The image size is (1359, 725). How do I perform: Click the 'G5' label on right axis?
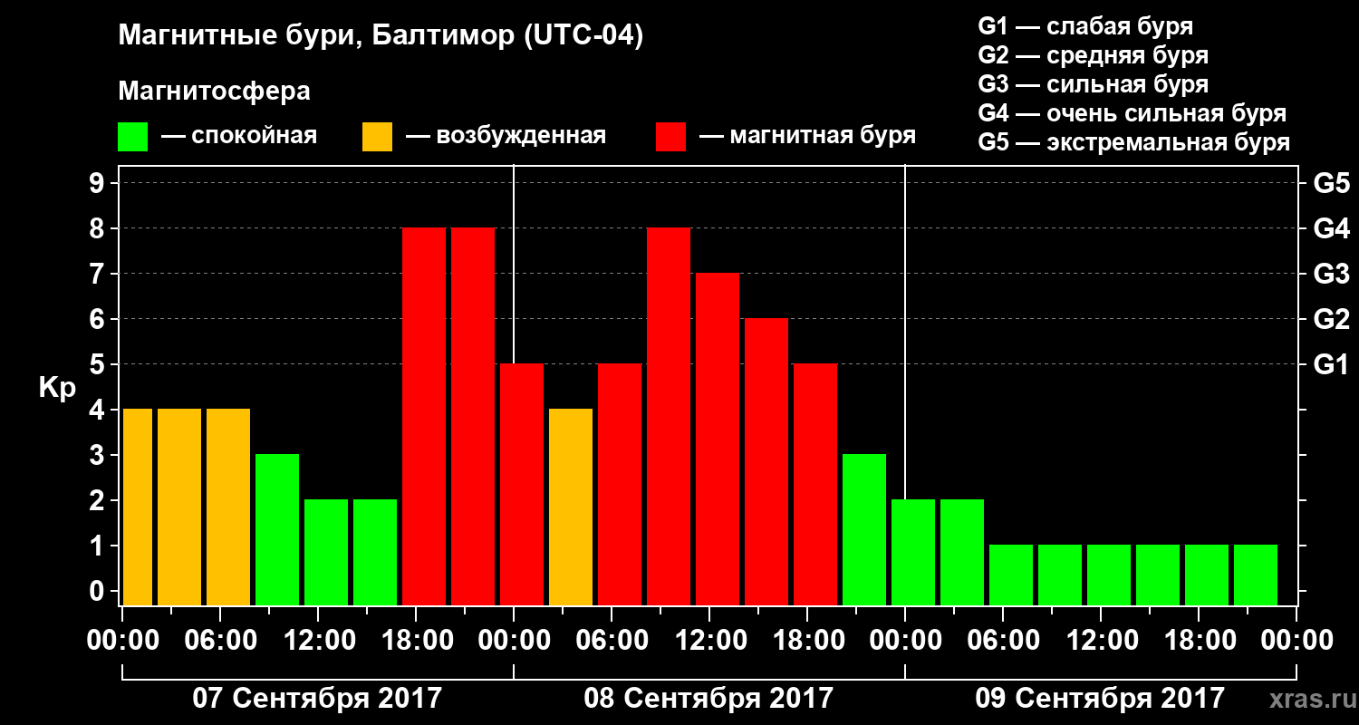click(1331, 183)
